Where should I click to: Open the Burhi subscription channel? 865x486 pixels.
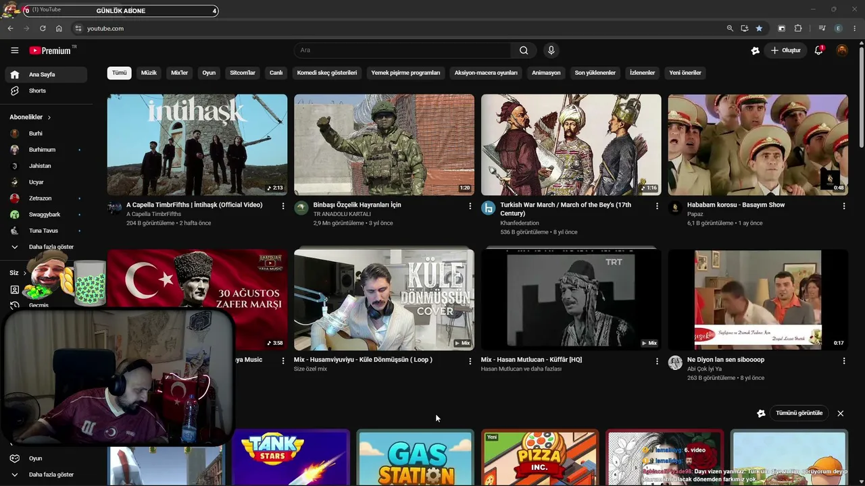click(x=46, y=134)
